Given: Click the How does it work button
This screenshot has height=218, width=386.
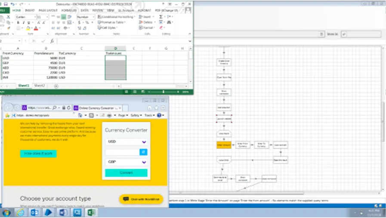Looking at the screenshot, I should (38, 154).
